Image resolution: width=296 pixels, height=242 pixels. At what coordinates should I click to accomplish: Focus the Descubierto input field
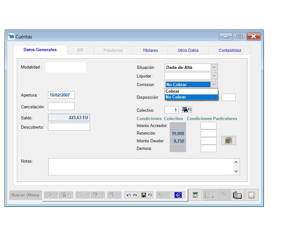(x=69, y=127)
